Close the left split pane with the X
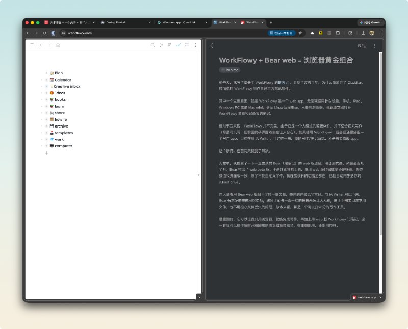The image size is (408, 329). [199, 297]
